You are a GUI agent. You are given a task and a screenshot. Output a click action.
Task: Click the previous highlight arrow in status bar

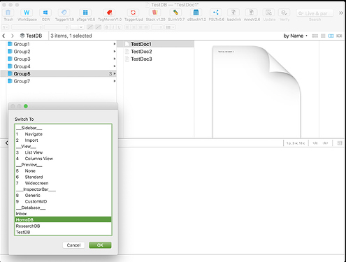coord(315,143)
